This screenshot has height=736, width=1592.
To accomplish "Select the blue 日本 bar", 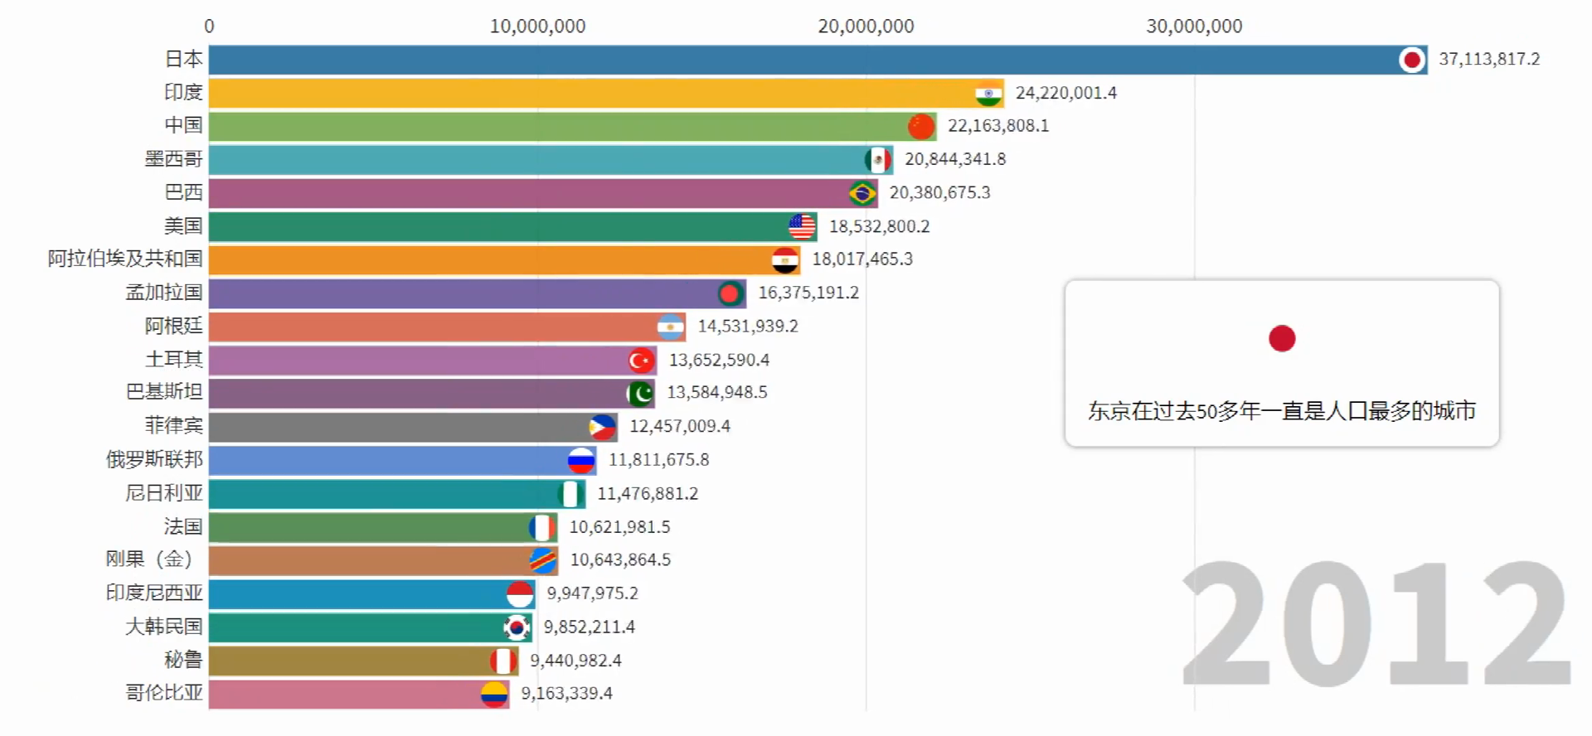I will pyautogui.click(x=796, y=60).
